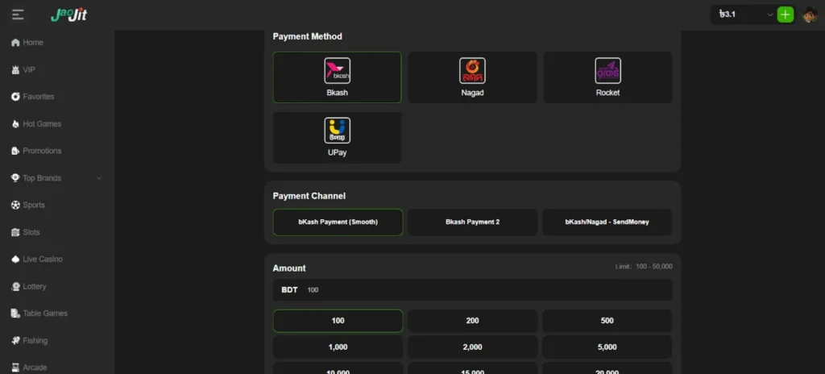Image resolution: width=825 pixels, height=374 pixels.
Task: Choose UPay payment method label
Action: pos(338,153)
